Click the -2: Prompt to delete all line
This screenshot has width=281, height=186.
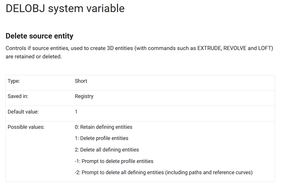pos(164,172)
